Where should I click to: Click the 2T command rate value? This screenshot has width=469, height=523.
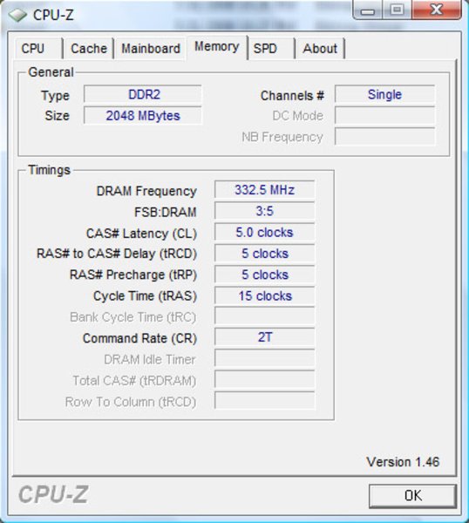[x=264, y=336]
